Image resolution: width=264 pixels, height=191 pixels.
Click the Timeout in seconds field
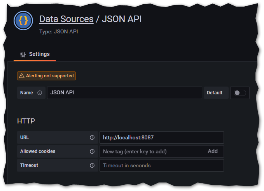162,165
